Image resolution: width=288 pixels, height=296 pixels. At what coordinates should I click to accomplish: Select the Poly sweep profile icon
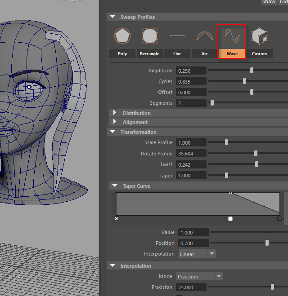122,35
